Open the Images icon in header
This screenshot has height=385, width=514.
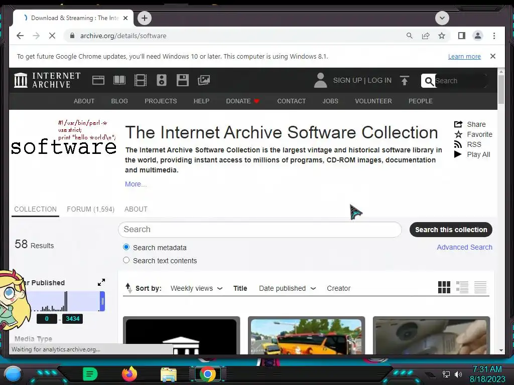coord(204,80)
